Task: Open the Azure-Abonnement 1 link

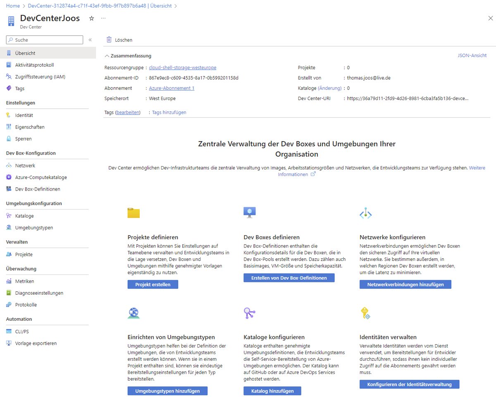Action: point(172,88)
